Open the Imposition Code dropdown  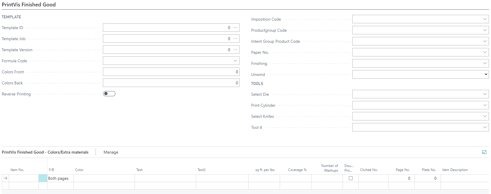click(x=485, y=19)
